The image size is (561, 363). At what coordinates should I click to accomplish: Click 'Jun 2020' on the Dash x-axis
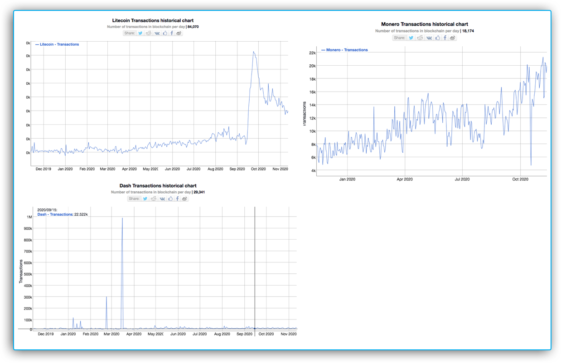point(178,334)
